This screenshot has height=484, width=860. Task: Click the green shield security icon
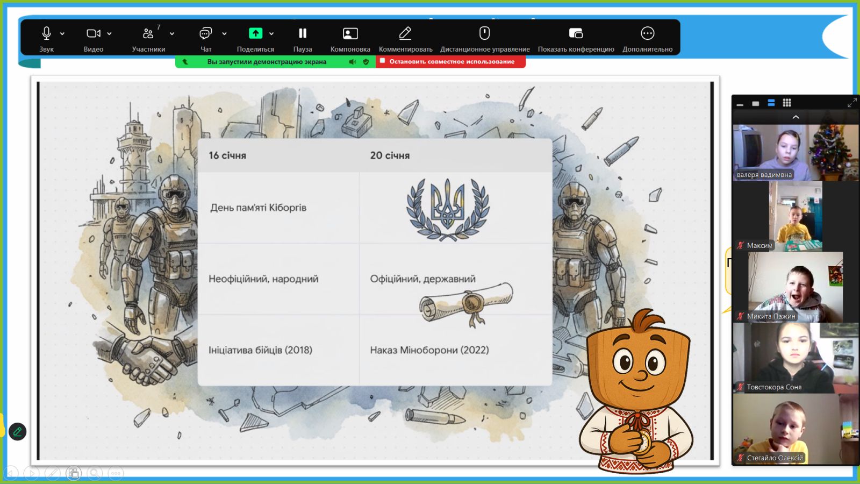tap(366, 62)
